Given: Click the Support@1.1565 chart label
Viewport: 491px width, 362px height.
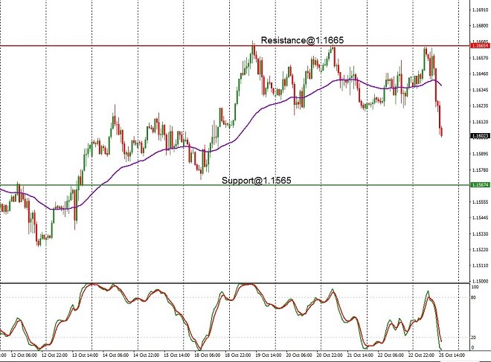Looking at the screenshot, I should click(257, 180).
